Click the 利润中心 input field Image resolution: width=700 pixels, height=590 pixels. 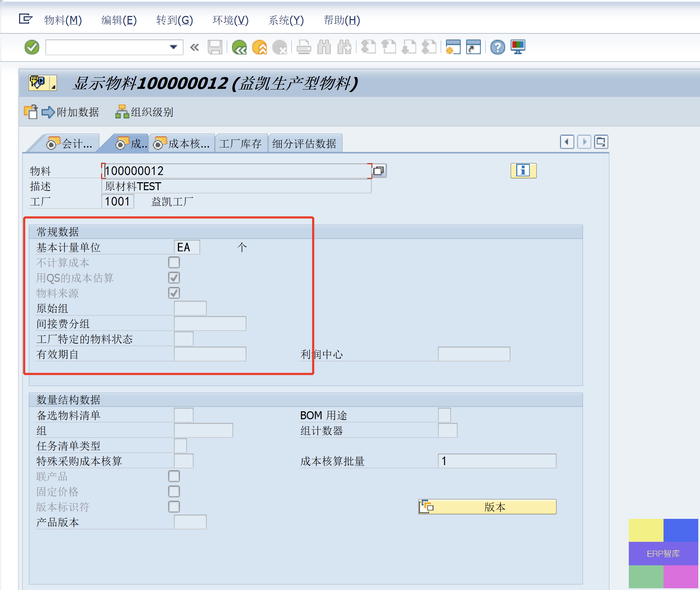tap(474, 354)
